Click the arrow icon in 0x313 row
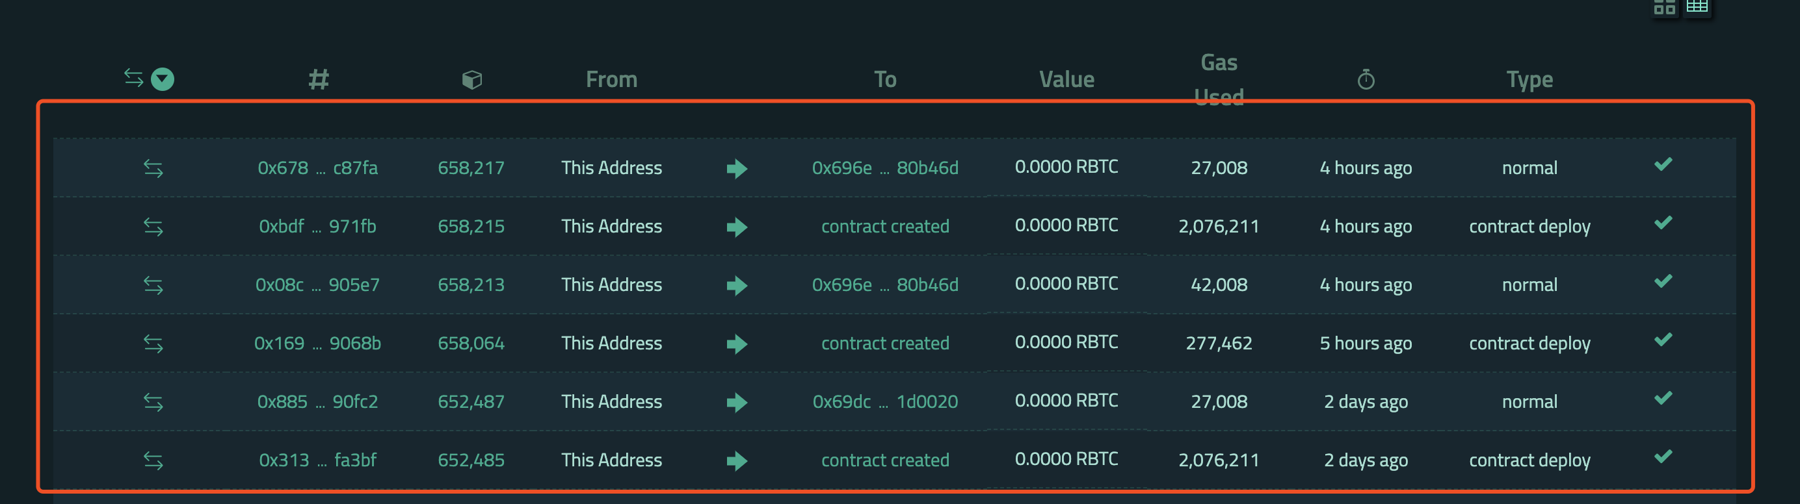The width and height of the screenshot is (1800, 504). 737,460
